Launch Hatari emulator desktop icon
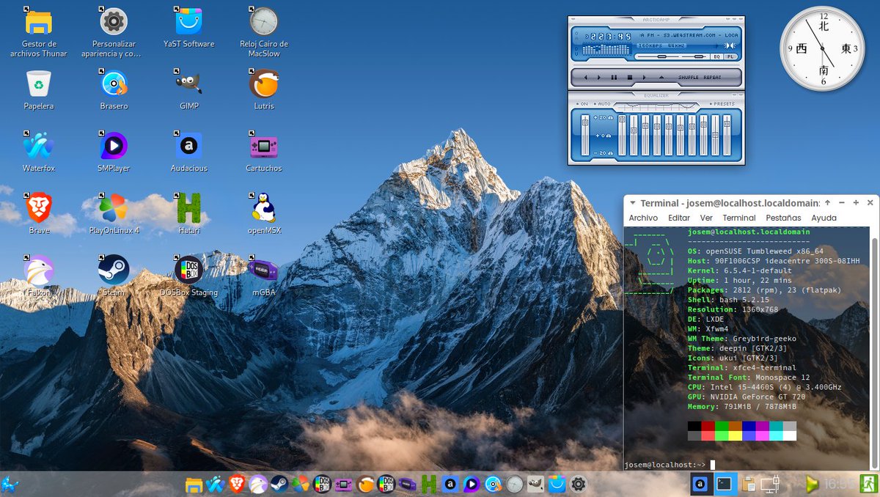Image resolution: width=880 pixels, height=497 pixels. [188, 214]
